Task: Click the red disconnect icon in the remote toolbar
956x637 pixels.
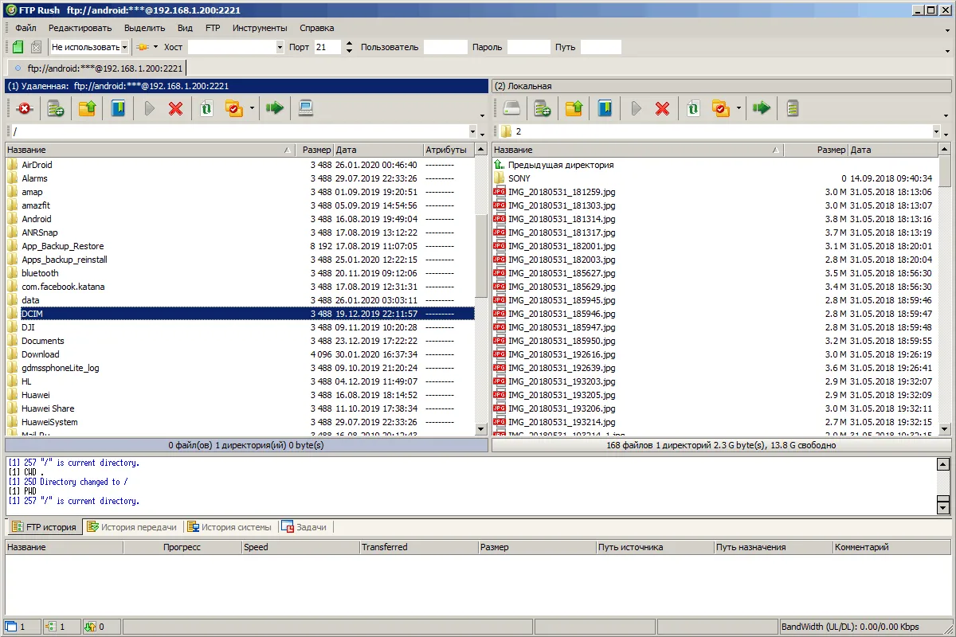Action: [25, 108]
